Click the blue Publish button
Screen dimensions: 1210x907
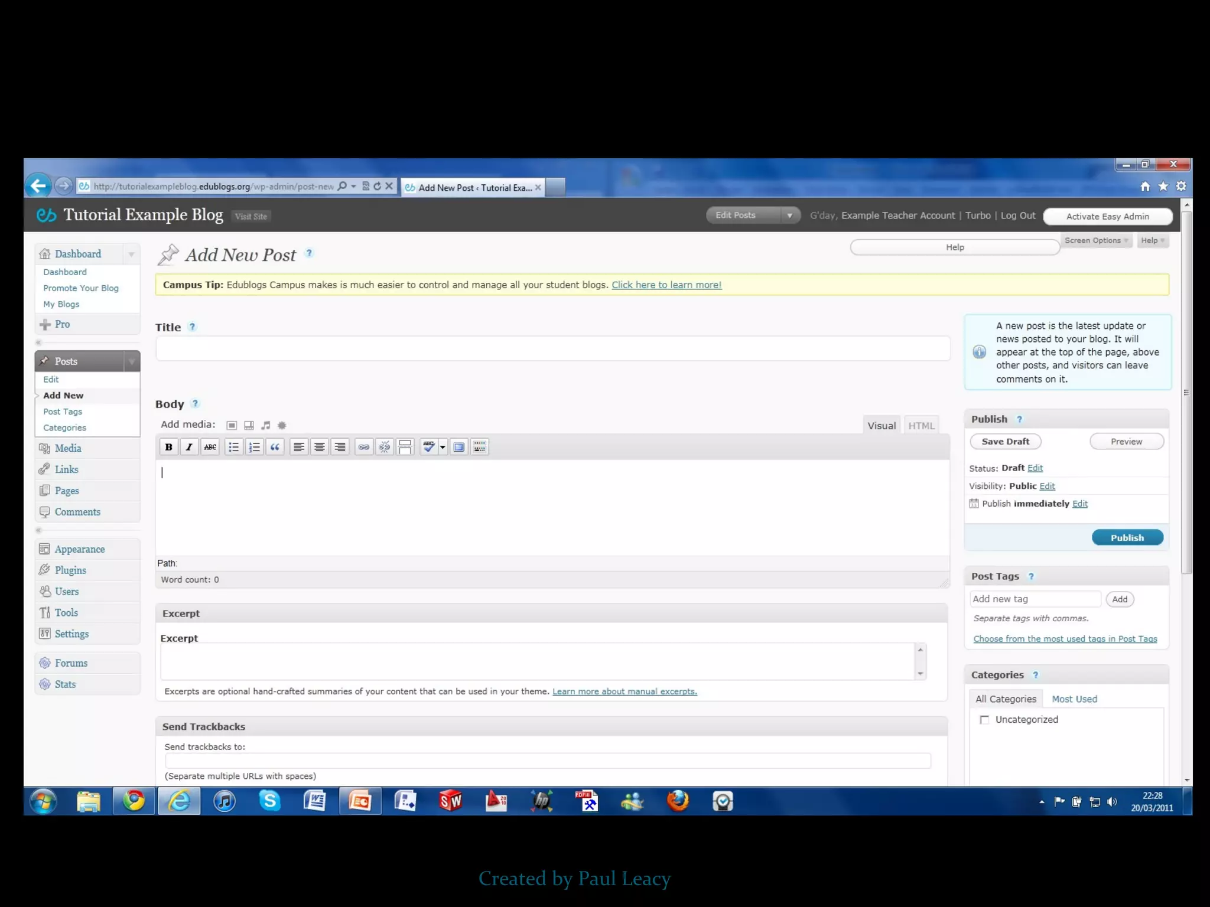coord(1127,538)
